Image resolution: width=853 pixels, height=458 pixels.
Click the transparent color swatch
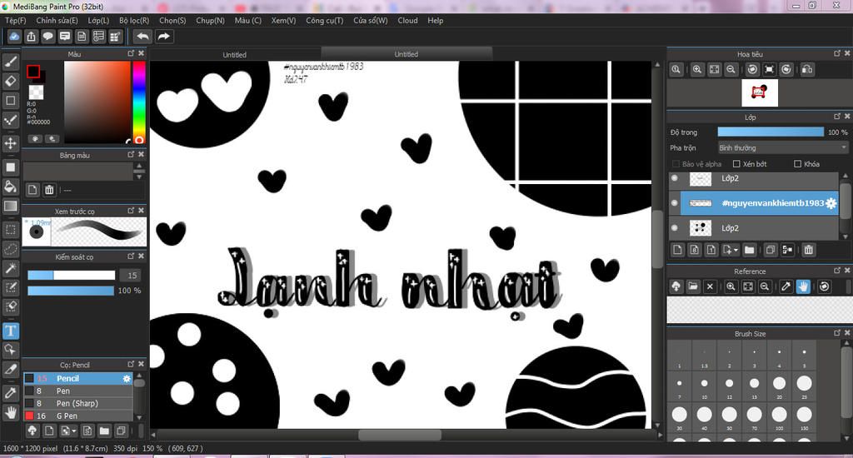point(36,92)
